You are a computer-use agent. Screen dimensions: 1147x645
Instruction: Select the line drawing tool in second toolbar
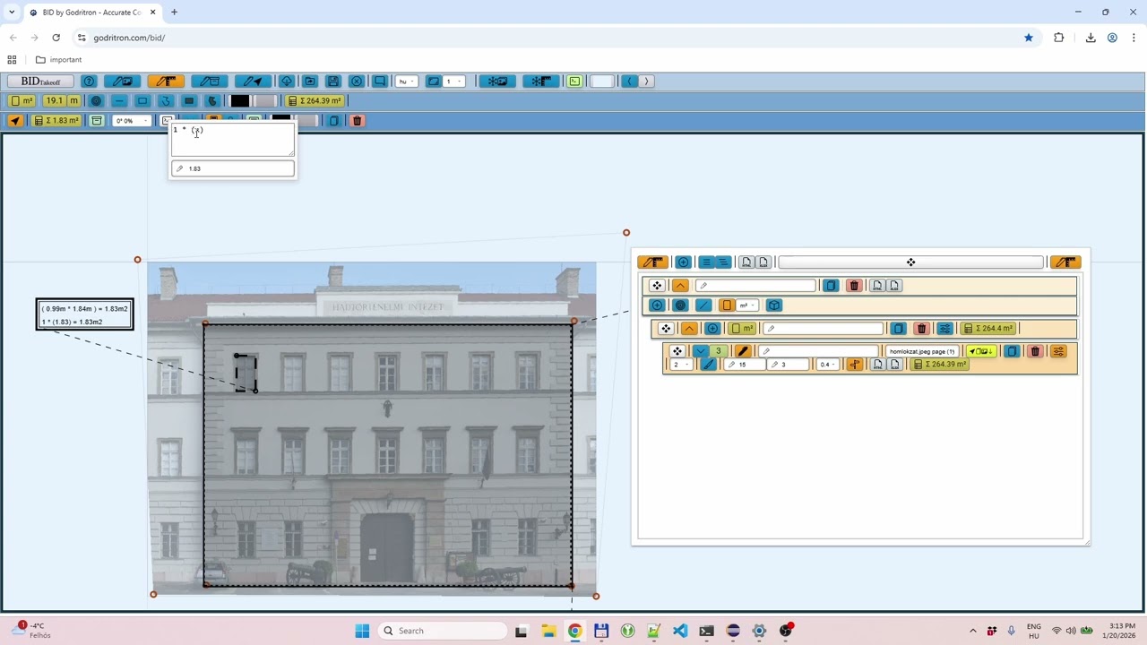click(119, 101)
